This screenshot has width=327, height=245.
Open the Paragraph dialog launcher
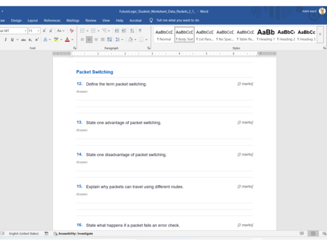pos(149,48)
